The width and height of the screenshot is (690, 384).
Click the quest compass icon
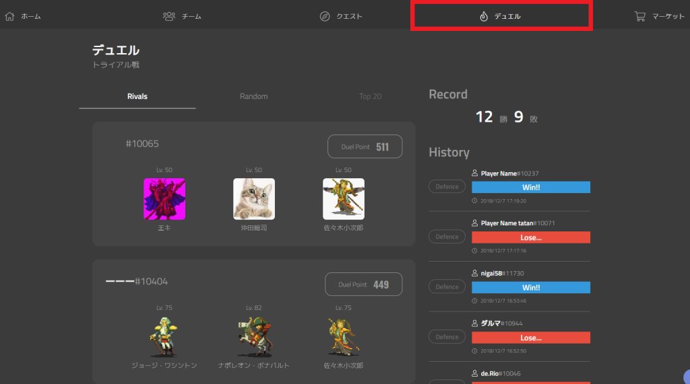coord(325,16)
